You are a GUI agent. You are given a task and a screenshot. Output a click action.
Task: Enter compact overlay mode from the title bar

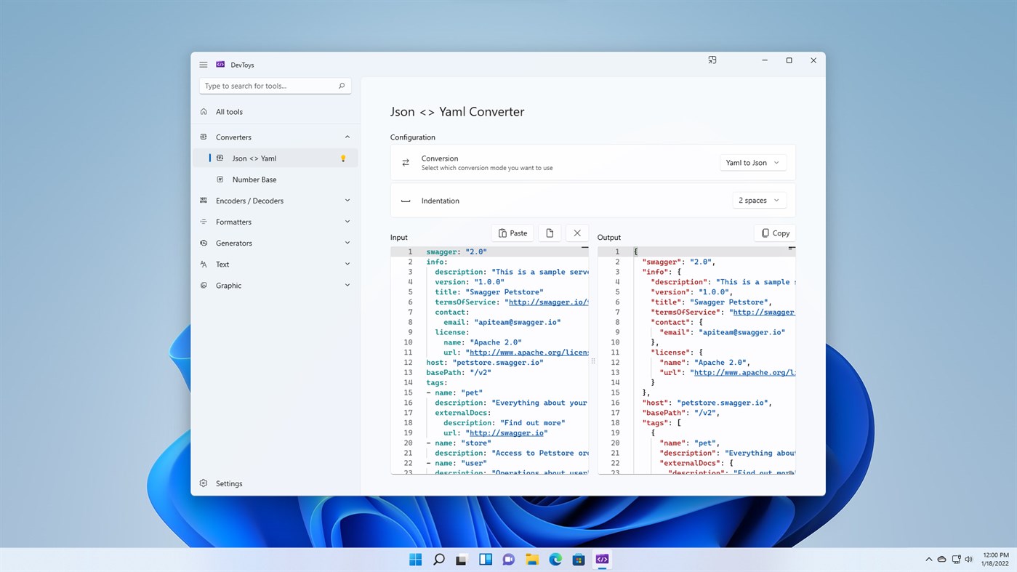tap(712, 60)
